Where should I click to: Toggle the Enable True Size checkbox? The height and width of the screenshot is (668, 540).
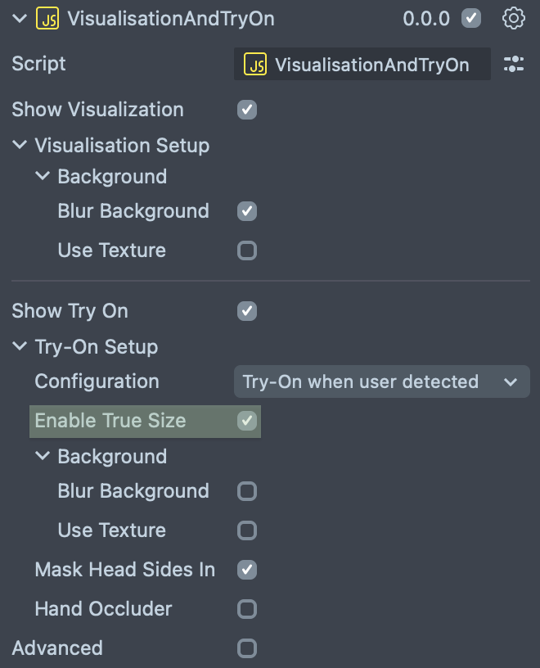coord(247,421)
